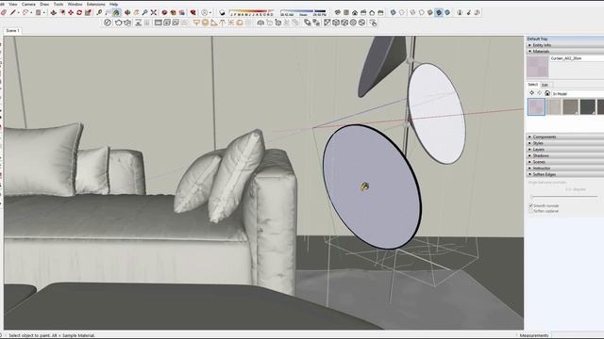Viewport: 604px width, 339px height.
Task: Open the Help menu
Action: point(113,4)
